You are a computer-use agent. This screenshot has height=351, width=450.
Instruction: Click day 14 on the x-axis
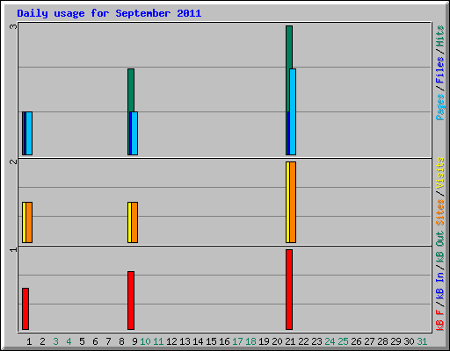pos(198,341)
